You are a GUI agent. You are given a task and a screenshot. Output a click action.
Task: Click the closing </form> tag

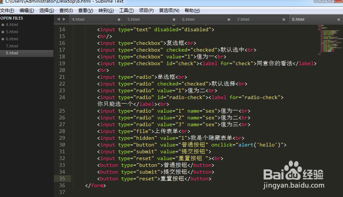(x=96, y=185)
